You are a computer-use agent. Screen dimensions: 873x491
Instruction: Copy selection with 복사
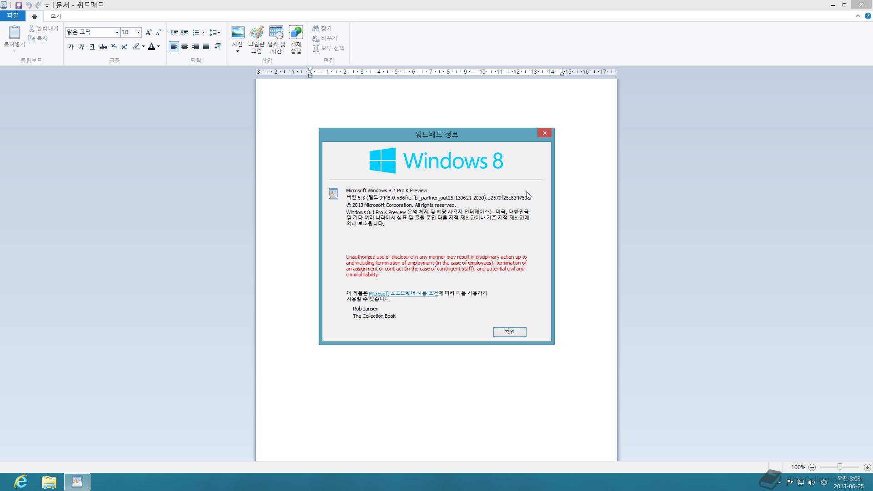point(38,39)
